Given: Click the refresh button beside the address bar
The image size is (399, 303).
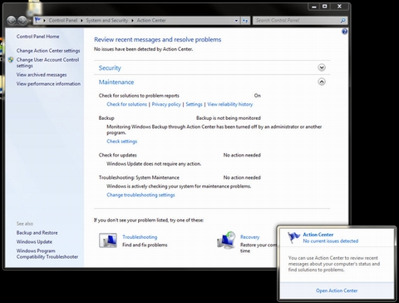Looking at the screenshot, I should coord(245,21).
